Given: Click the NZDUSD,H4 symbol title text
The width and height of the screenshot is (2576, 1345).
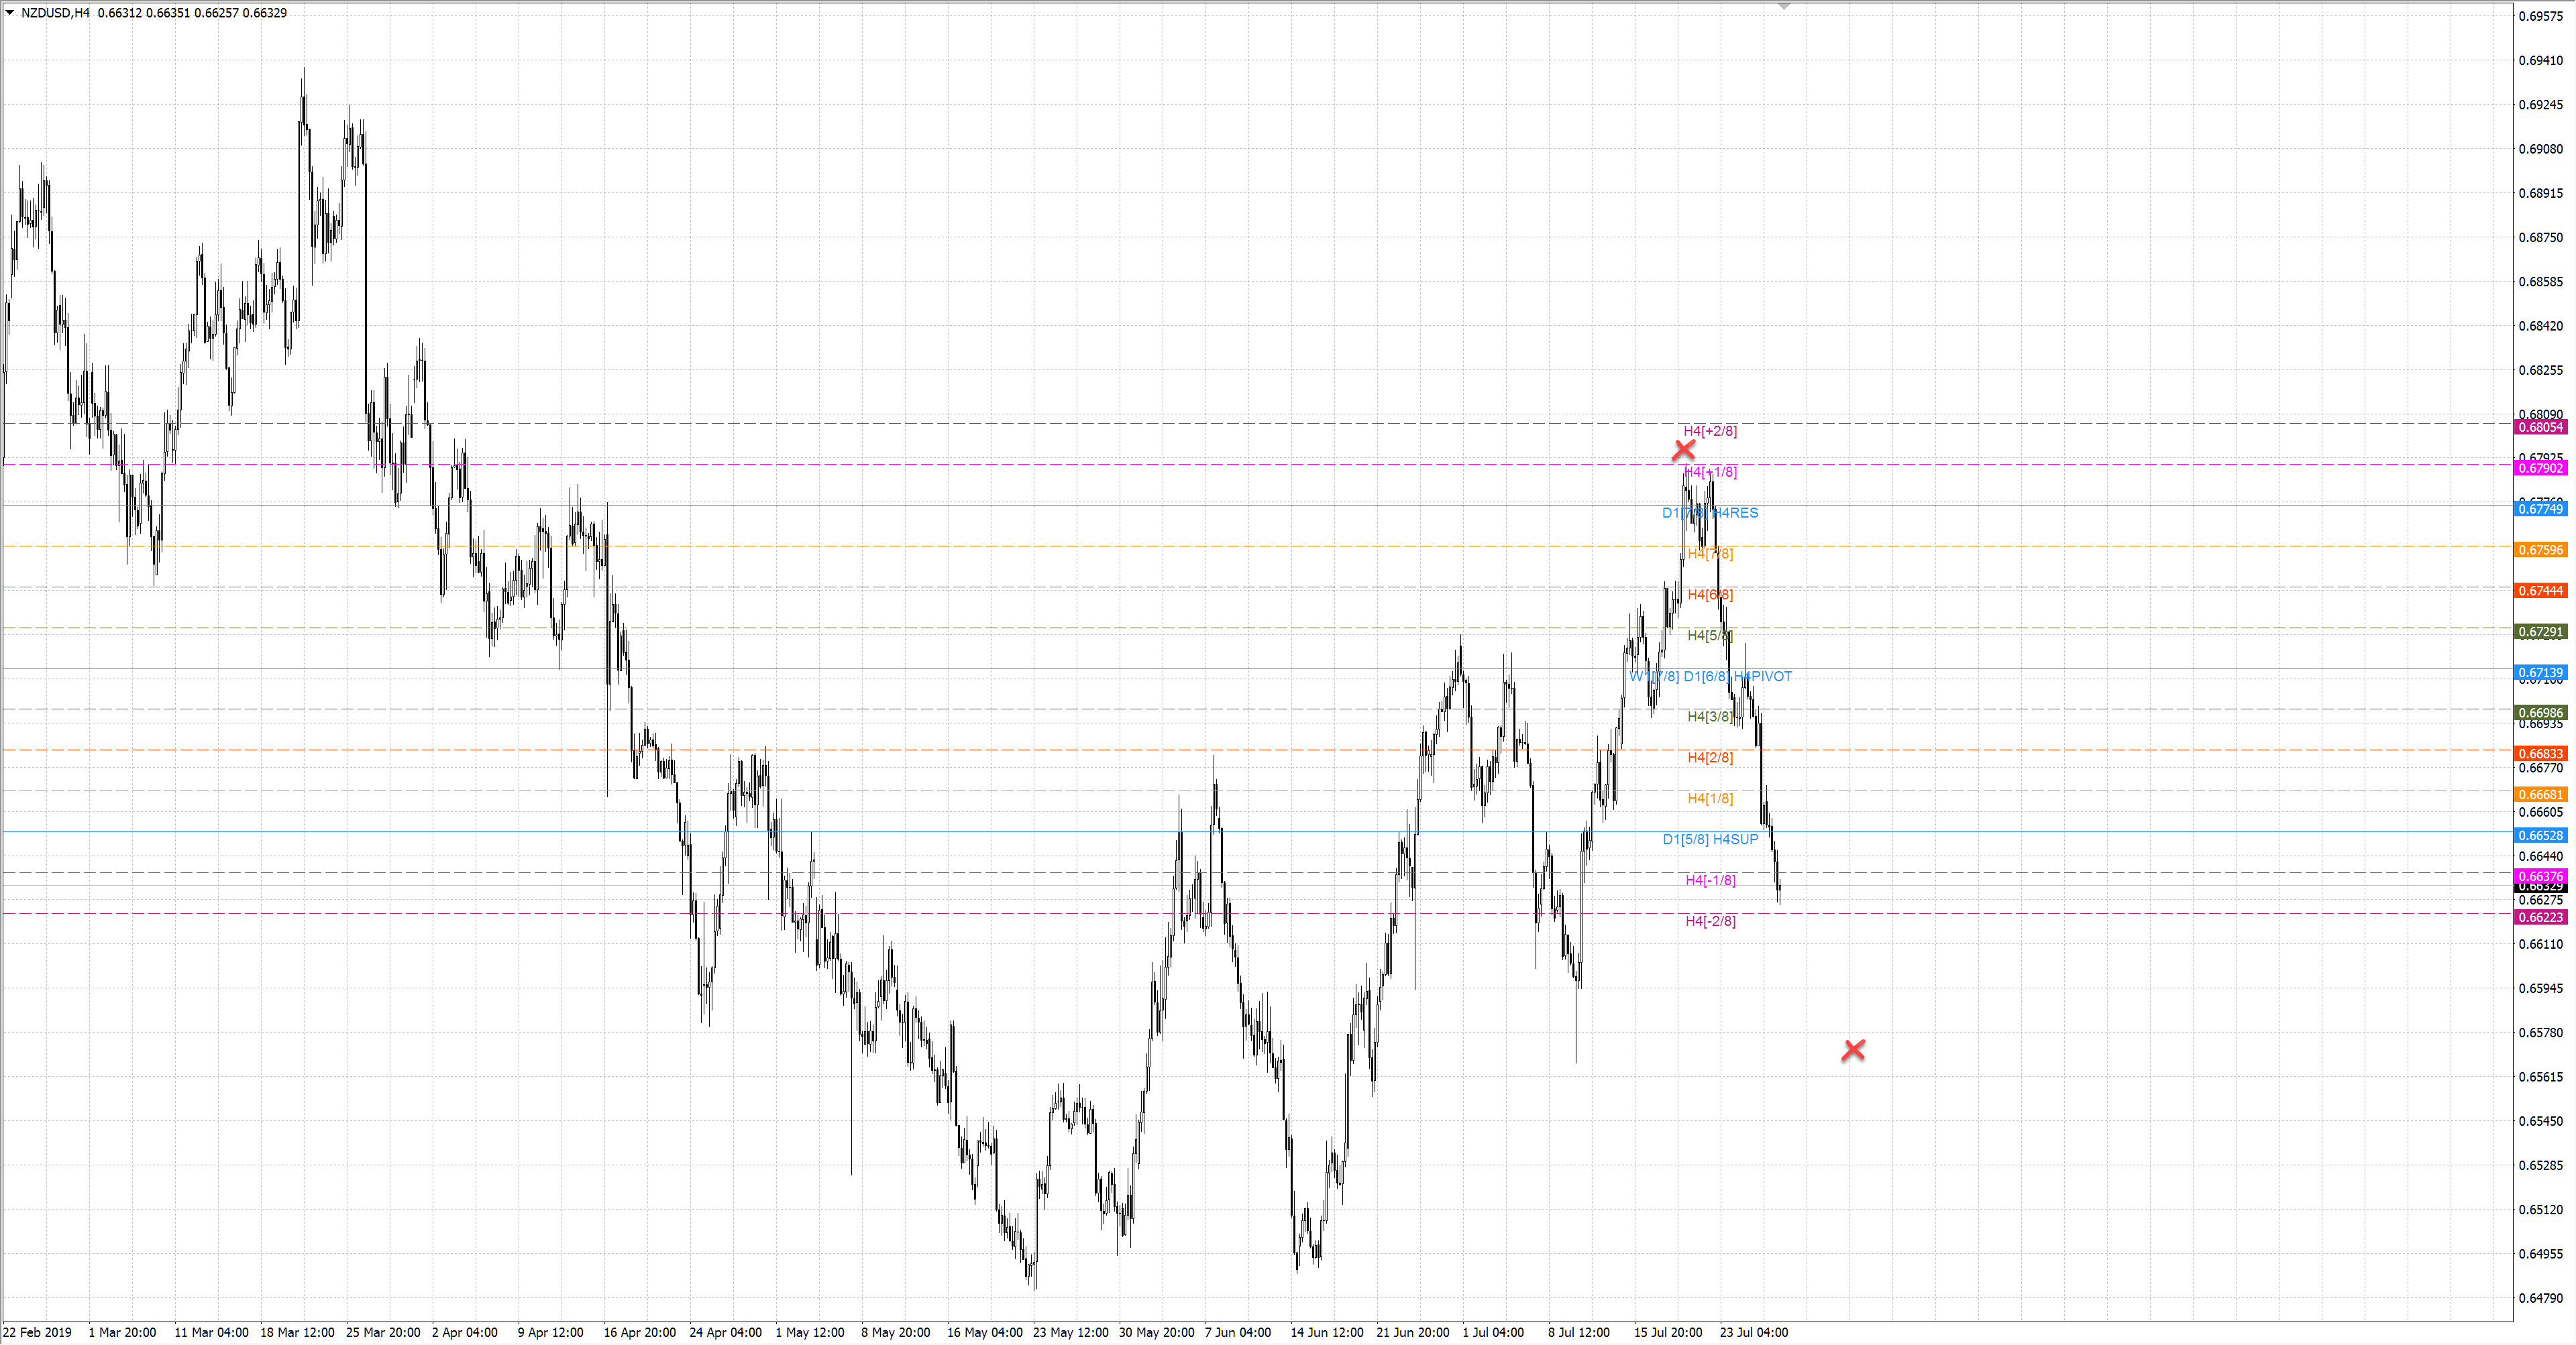Looking at the screenshot, I should (x=55, y=13).
